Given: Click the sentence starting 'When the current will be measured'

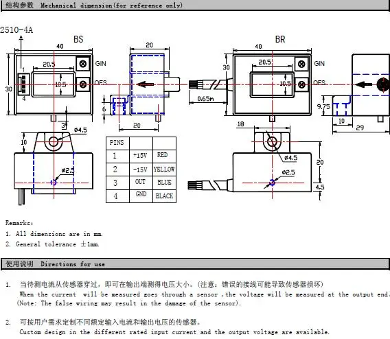Looking at the screenshot, I should pos(205,294).
